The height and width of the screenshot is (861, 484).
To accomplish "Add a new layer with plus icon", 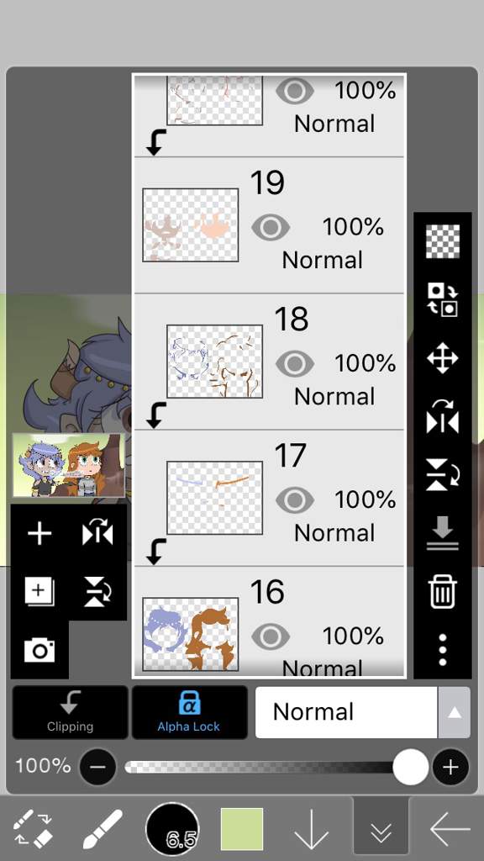I will pyautogui.click(x=39, y=533).
